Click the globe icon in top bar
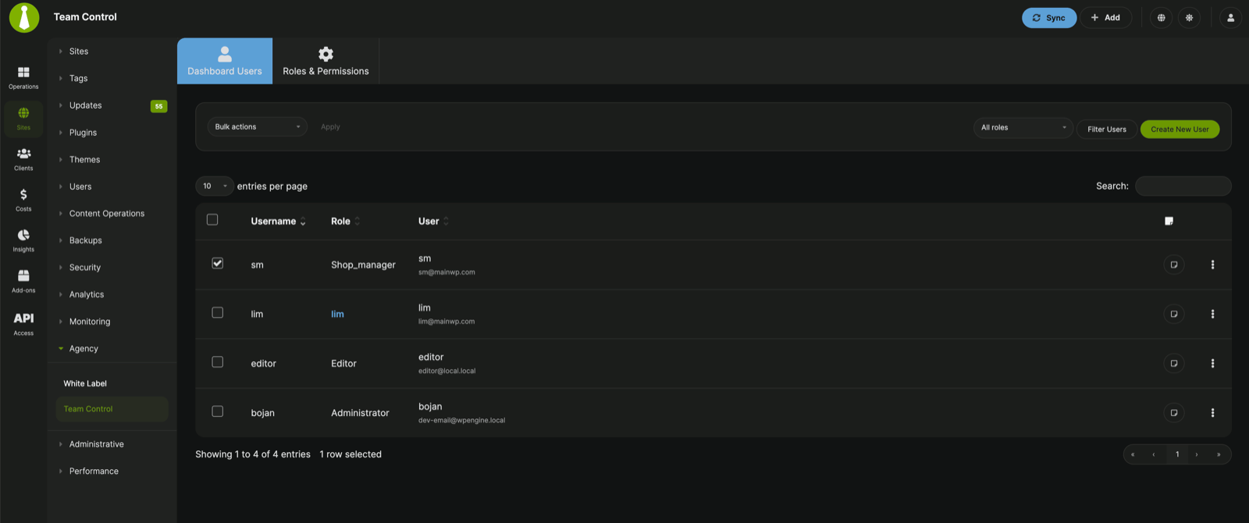 (1162, 18)
